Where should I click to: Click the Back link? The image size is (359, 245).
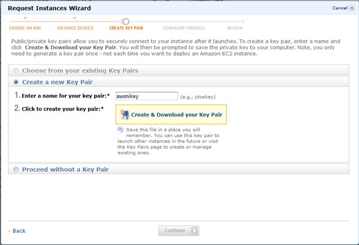[x=19, y=231]
